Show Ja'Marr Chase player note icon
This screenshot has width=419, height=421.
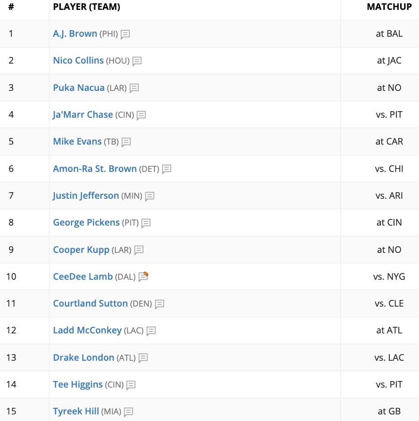click(x=141, y=115)
